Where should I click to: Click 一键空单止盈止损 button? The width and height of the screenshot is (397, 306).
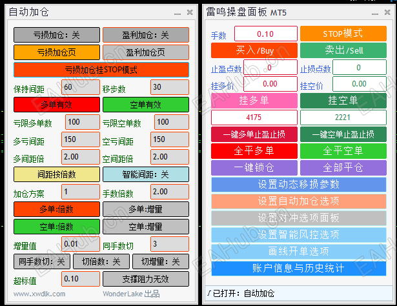(x=343, y=134)
